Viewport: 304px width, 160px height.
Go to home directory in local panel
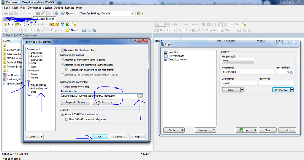pyautogui.click(x=62, y=24)
